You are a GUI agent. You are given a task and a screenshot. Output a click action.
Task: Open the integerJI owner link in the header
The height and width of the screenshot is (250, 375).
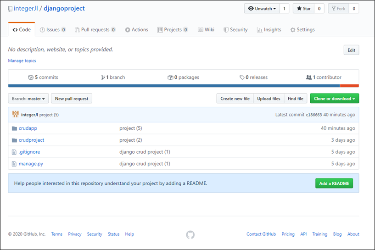click(x=26, y=8)
